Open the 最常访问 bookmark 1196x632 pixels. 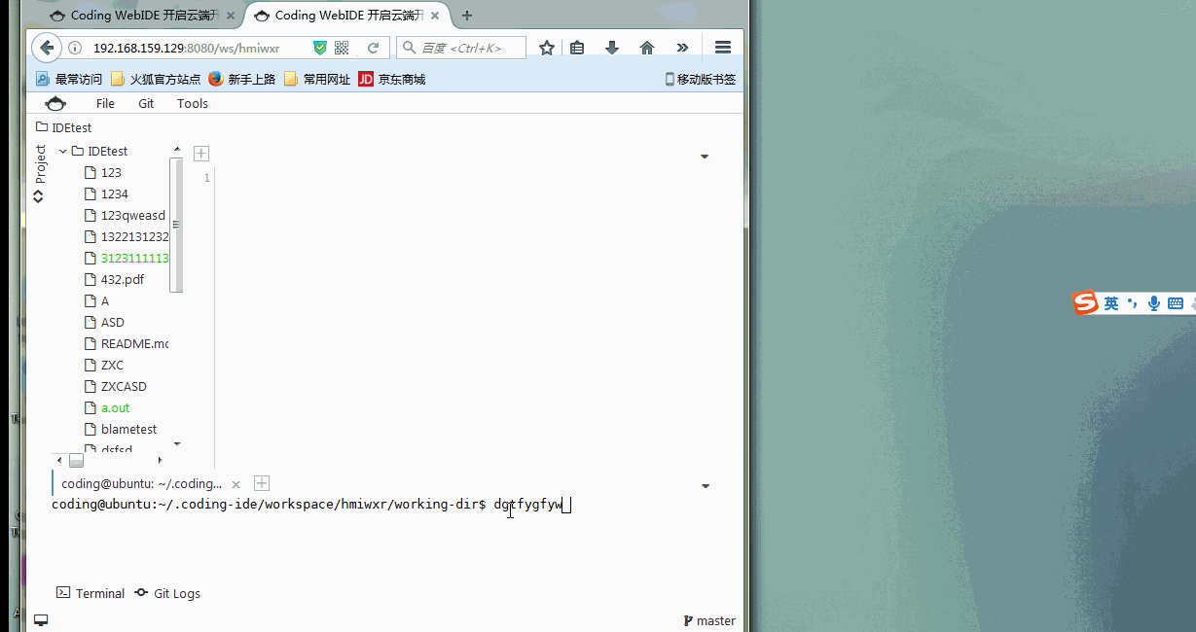(69, 79)
